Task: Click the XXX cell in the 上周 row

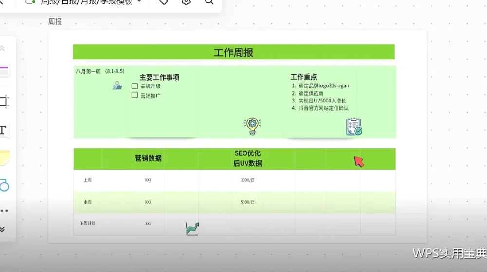Action: pos(148,180)
